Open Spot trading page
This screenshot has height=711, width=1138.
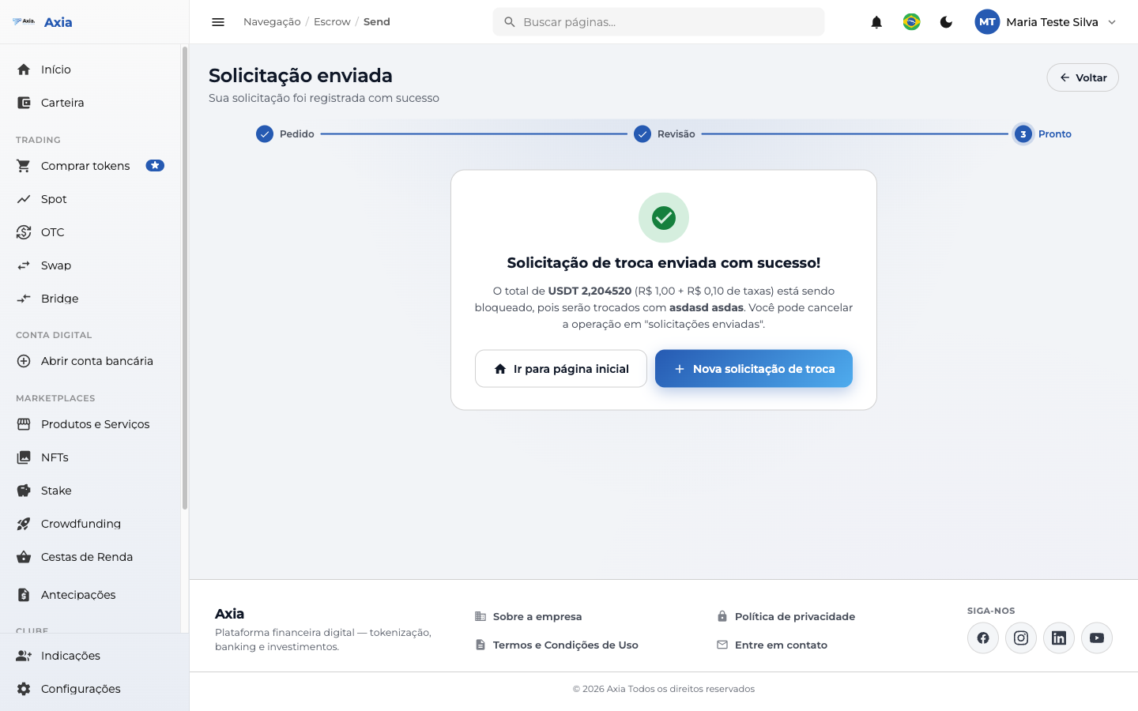90,199
